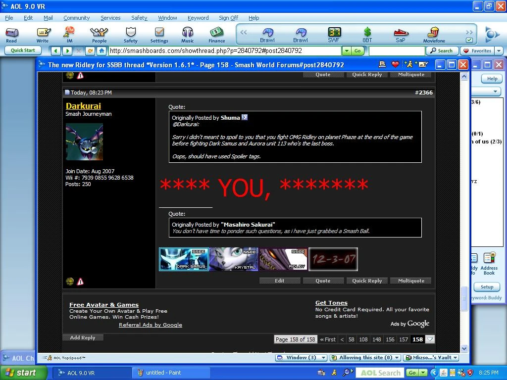
Task: Open the SWF favorite icon
Action: tap(334, 35)
